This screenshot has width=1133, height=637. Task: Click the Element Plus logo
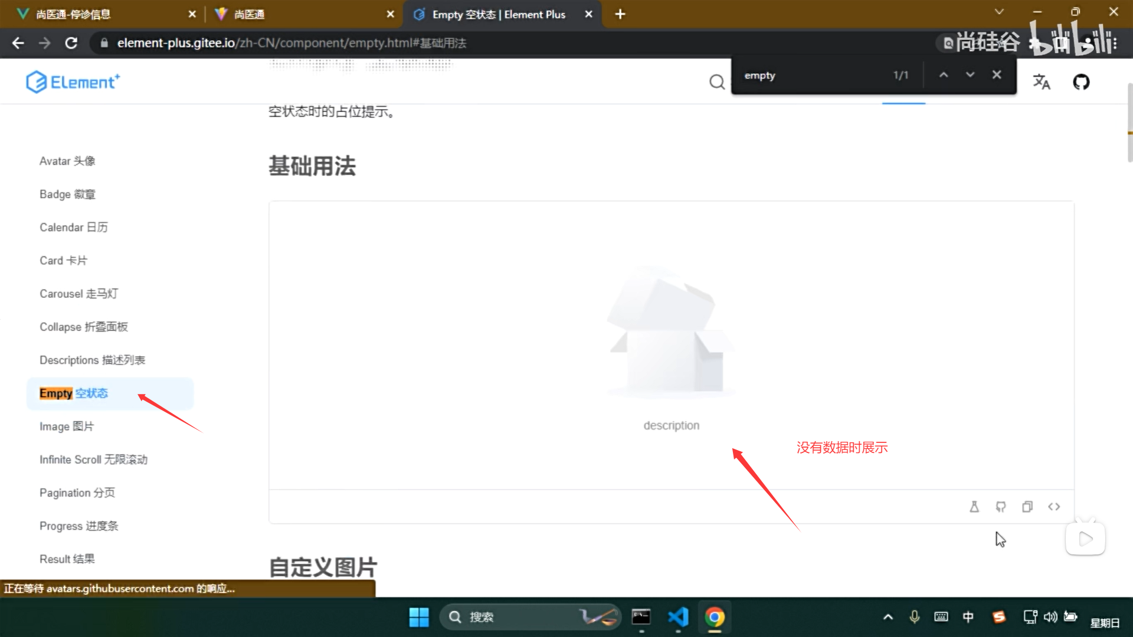[x=73, y=82]
